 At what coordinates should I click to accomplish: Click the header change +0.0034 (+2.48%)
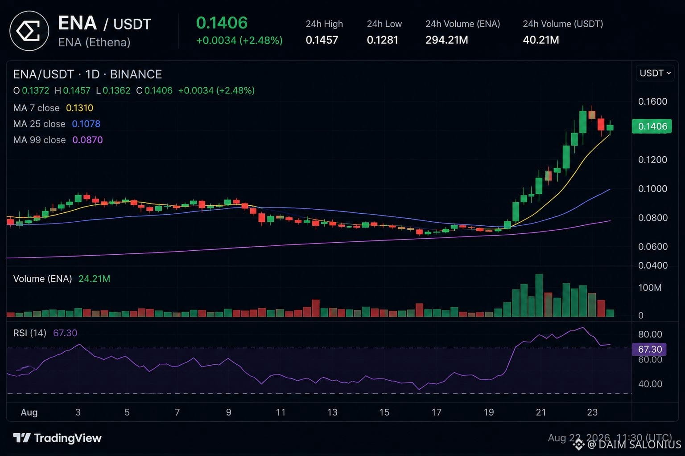click(x=239, y=41)
